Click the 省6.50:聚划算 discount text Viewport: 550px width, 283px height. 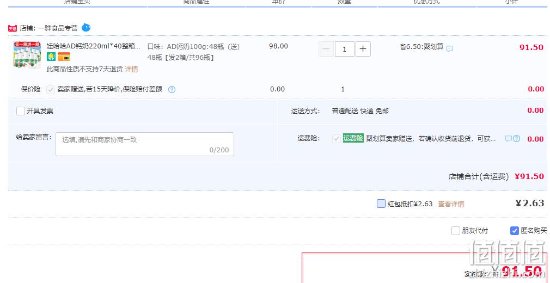pyautogui.click(x=421, y=47)
